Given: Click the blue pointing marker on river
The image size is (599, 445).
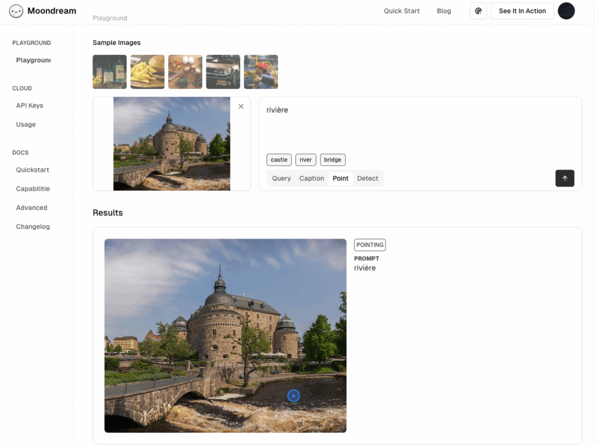Looking at the screenshot, I should click(294, 396).
